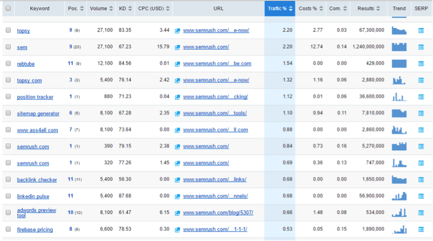
Task: Click external link icon in backlink checker row
Action: [x=177, y=180]
